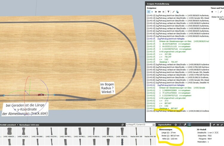Image resolution: width=224 pixels, height=146 pixels.
Task: Click the Suchbegriff / Content-ID search field
Action: coord(139,125)
